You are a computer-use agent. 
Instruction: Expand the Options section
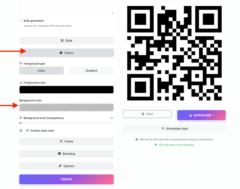point(66,166)
